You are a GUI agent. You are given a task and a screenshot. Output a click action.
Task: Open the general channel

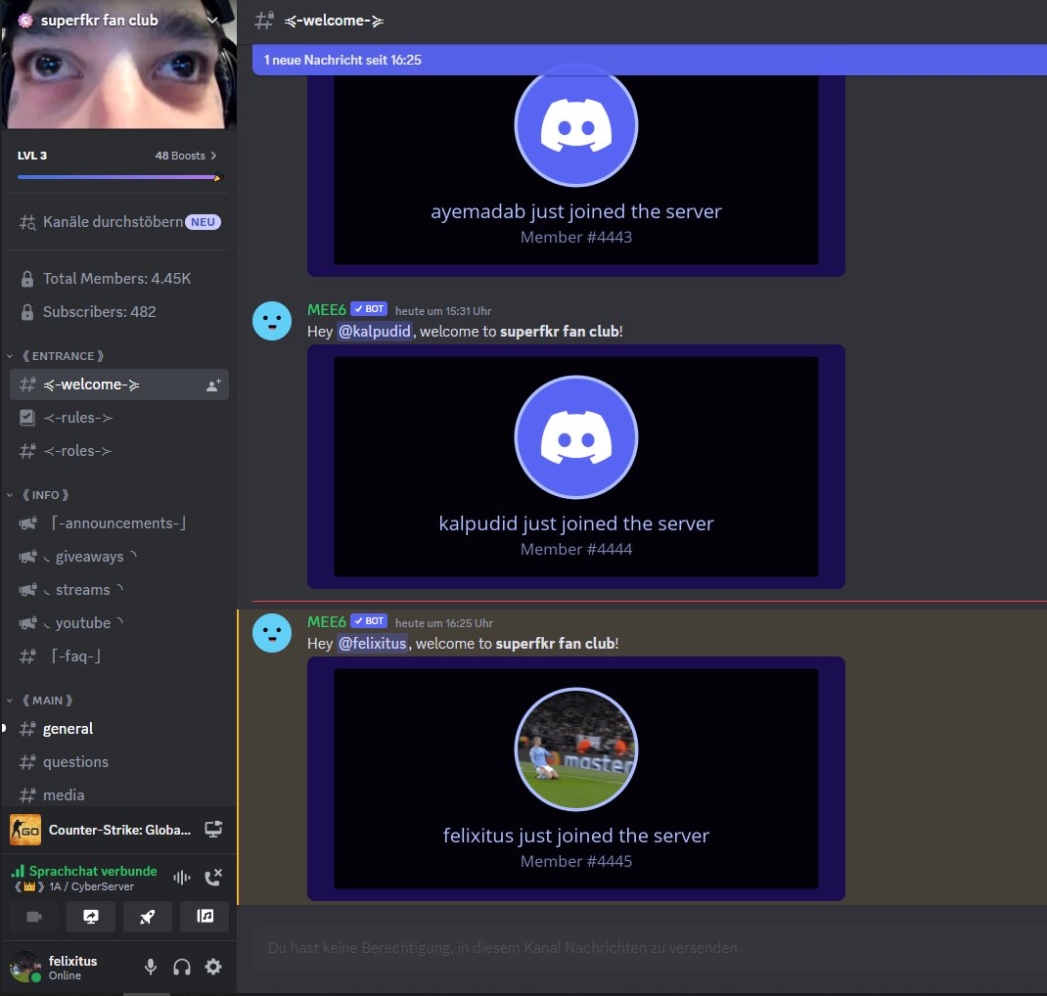(x=118, y=729)
